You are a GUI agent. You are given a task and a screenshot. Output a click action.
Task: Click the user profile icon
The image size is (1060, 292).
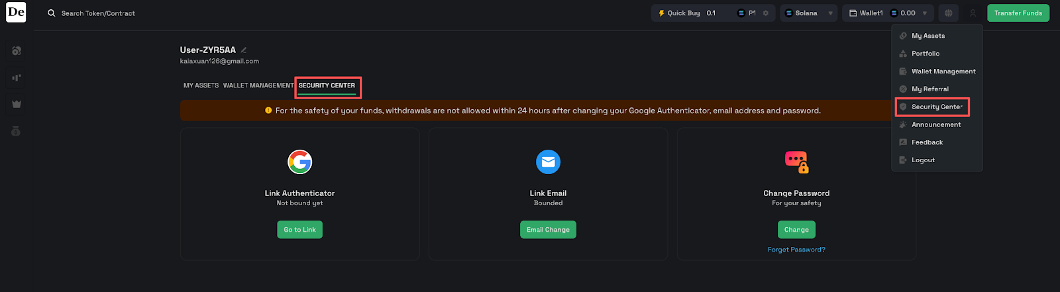pos(973,13)
